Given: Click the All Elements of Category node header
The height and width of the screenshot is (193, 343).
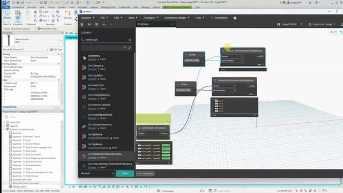Looking at the screenshot, I should [x=153, y=128].
